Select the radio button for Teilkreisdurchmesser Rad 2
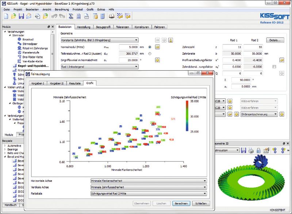The height and width of the screenshot is (214, 292). coord(150,54)
